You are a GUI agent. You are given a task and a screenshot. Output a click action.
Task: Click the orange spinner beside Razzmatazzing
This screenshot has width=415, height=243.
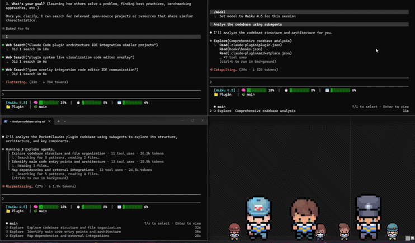click(x=3, y=186)
